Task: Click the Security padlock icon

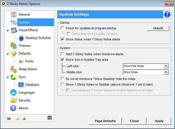Action: click(x=14, y=100)
